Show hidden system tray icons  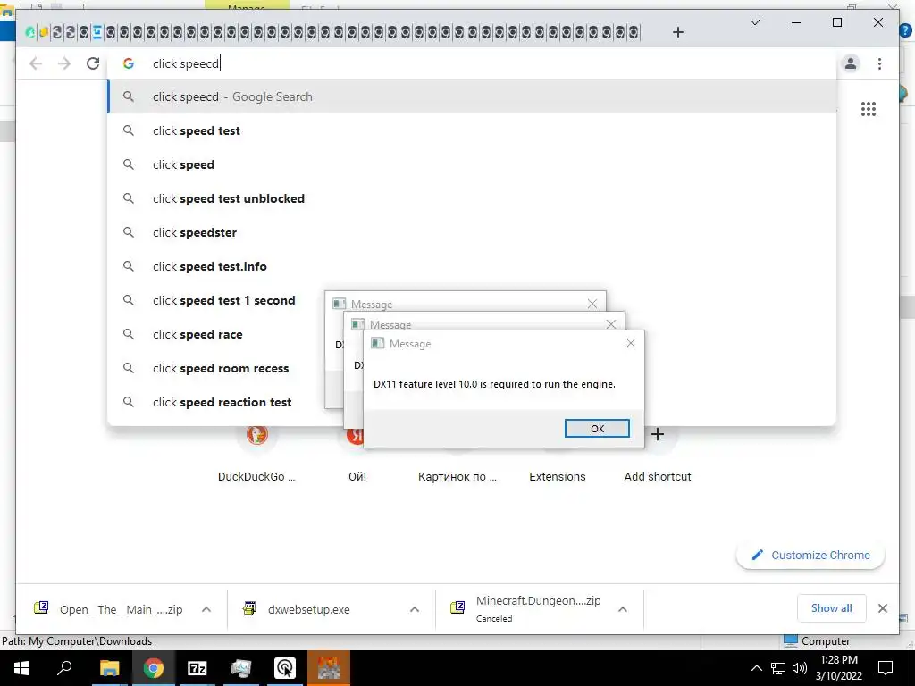pyautogui.click(x=756, y=668)
